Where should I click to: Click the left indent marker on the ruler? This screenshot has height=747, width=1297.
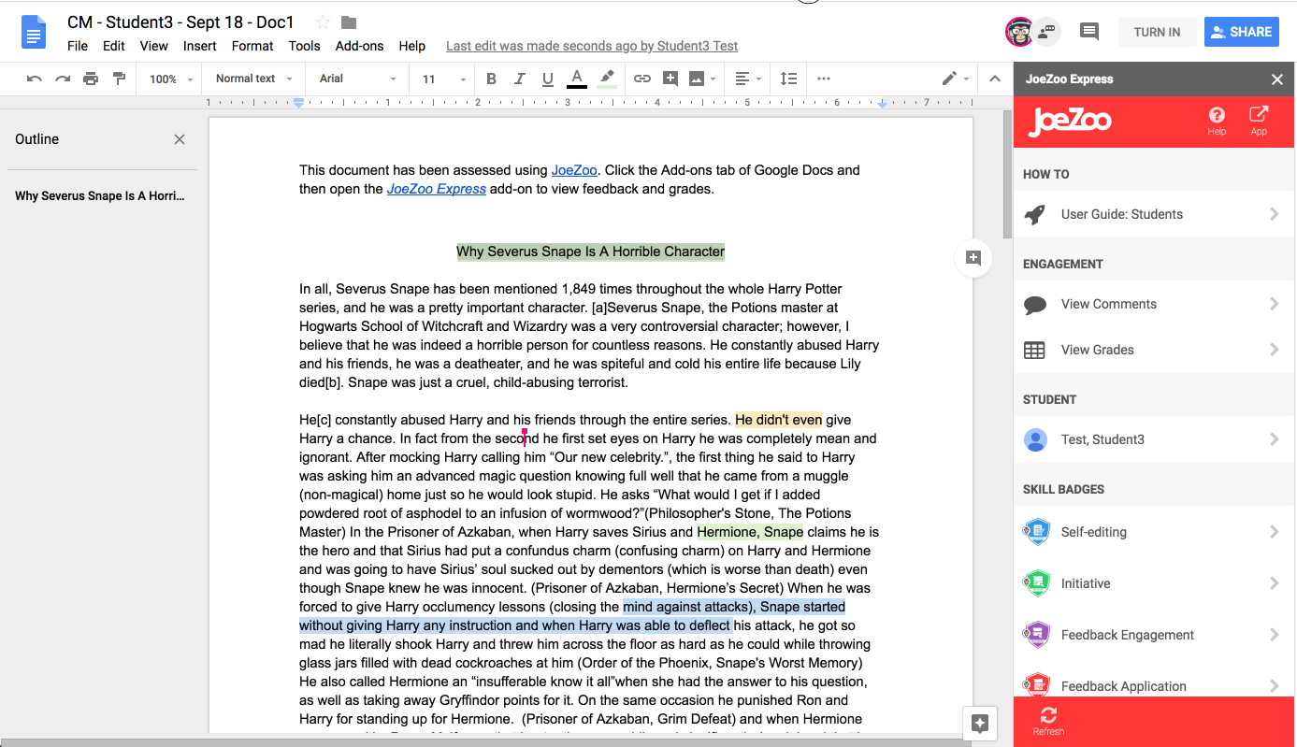299,103
